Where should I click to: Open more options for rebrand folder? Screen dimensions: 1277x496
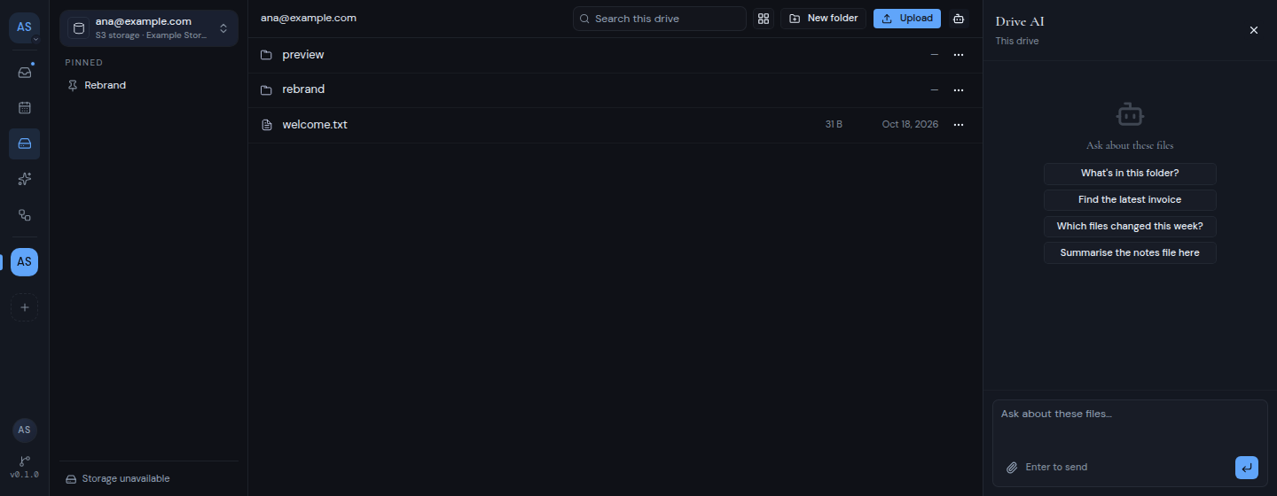[x=958, y=89]
